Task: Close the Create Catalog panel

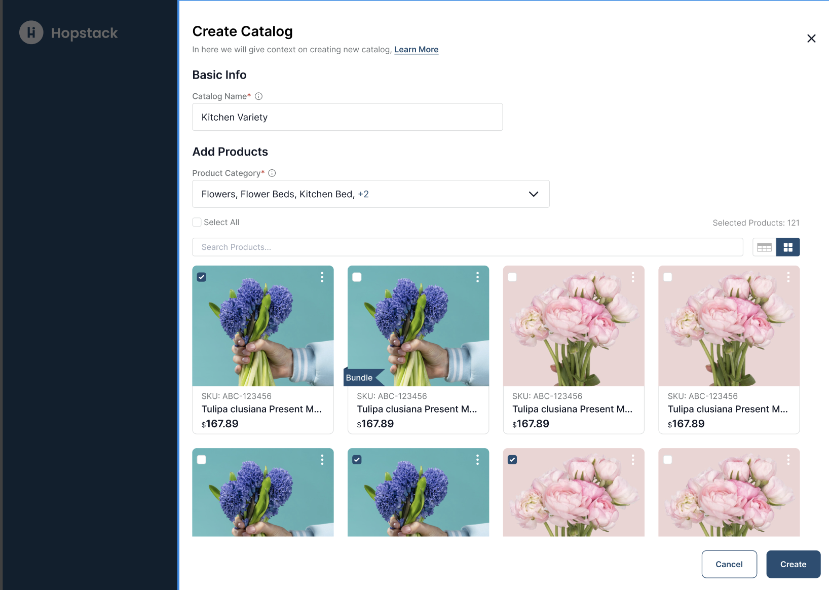Action: pyautogui.click(x=811, y=39)
